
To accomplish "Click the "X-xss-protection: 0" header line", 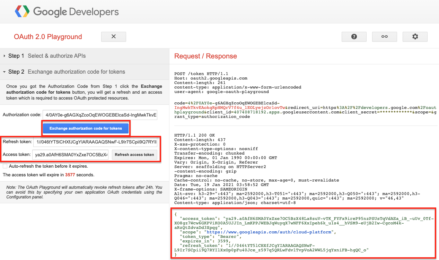I will click(x=200, y=144).
